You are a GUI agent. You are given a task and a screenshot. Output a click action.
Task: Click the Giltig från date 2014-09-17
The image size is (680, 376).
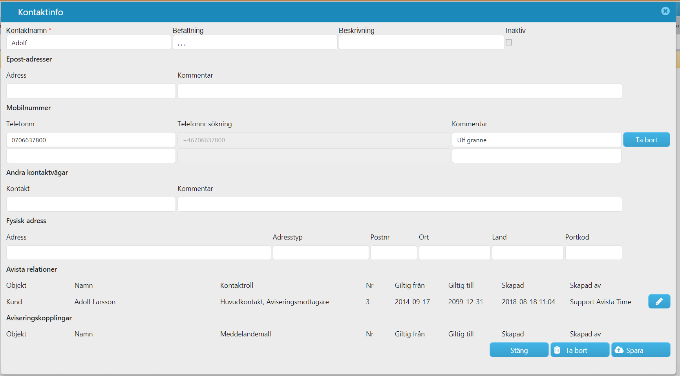click(x=412, y=302)
